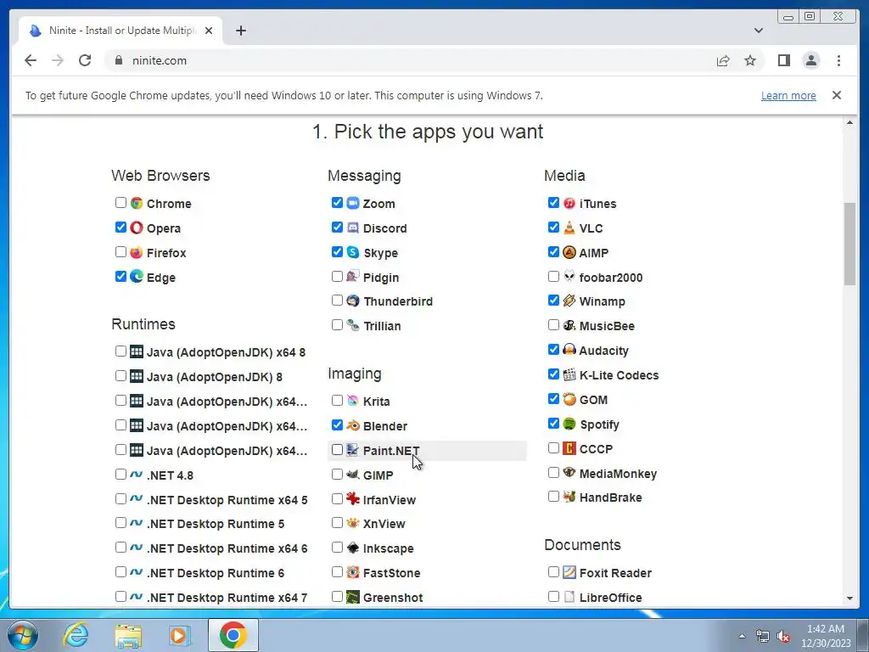Click the Firefox logo icon
This screenshot has width=869, height=652.
coord(137,252)
